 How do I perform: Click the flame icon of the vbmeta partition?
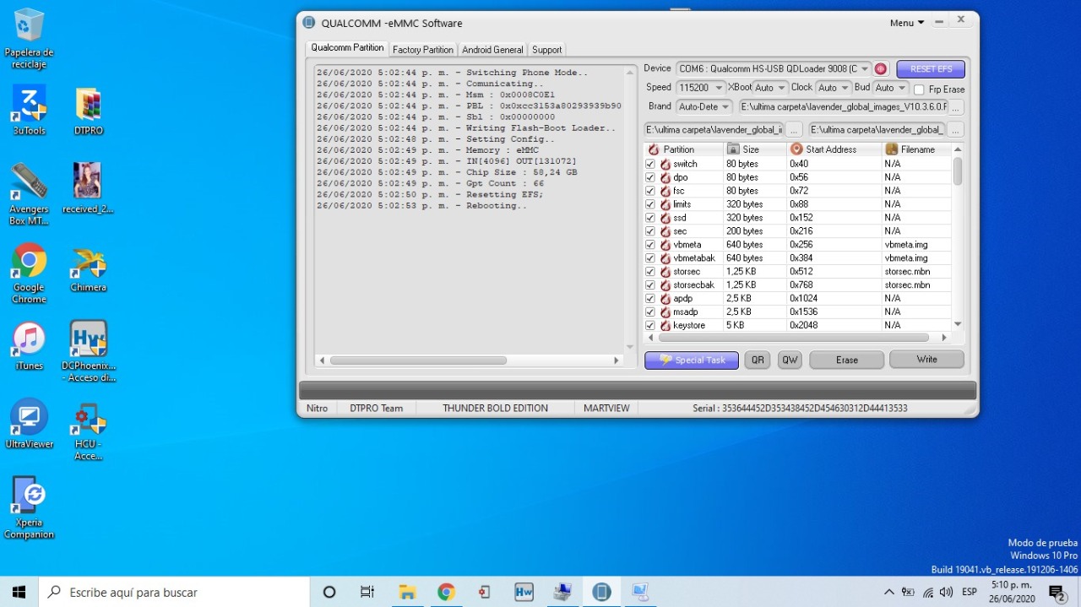point(665,245)
